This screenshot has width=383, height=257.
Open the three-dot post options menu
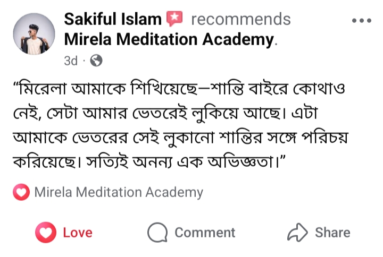[362, 21]
